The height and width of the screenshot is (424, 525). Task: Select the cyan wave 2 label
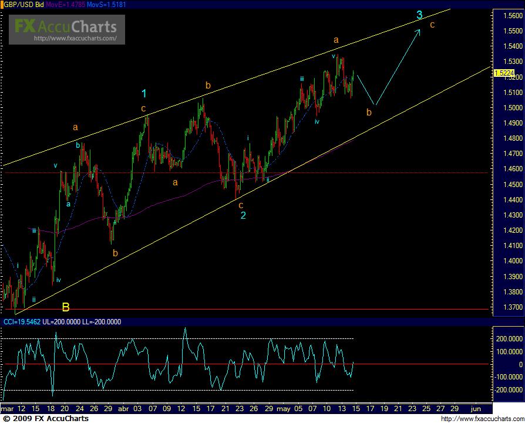point(243,215)
